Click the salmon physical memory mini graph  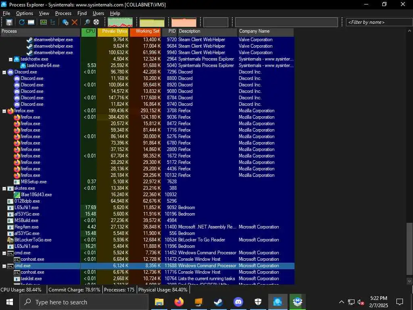184,23
